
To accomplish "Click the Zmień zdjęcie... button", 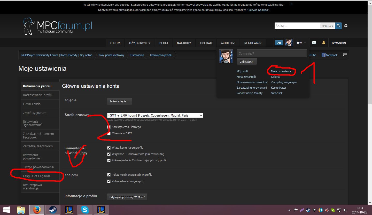I will click(x=120, y=101).
